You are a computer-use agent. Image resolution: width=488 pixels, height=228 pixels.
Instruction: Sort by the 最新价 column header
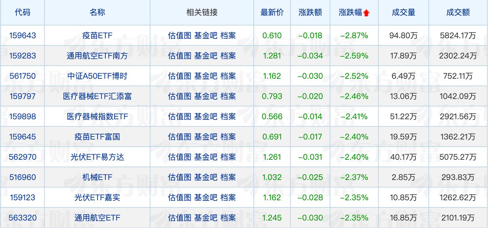[x=272, y=12]
